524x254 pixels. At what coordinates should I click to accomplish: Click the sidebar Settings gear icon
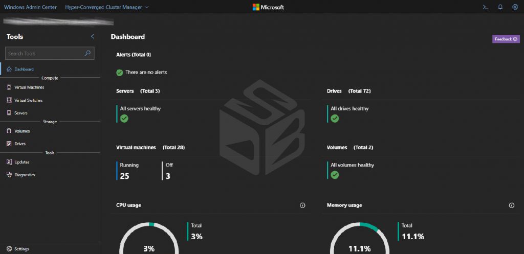[9, 249]
